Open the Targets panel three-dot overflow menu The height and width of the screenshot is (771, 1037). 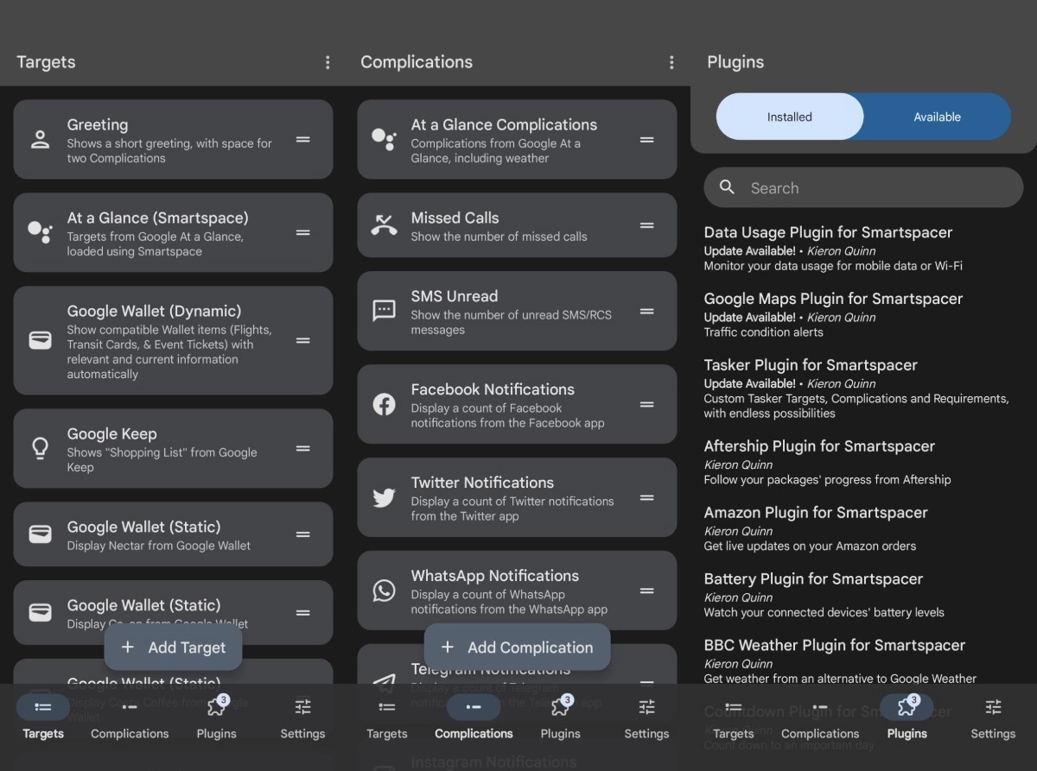(x=328, y=62)
